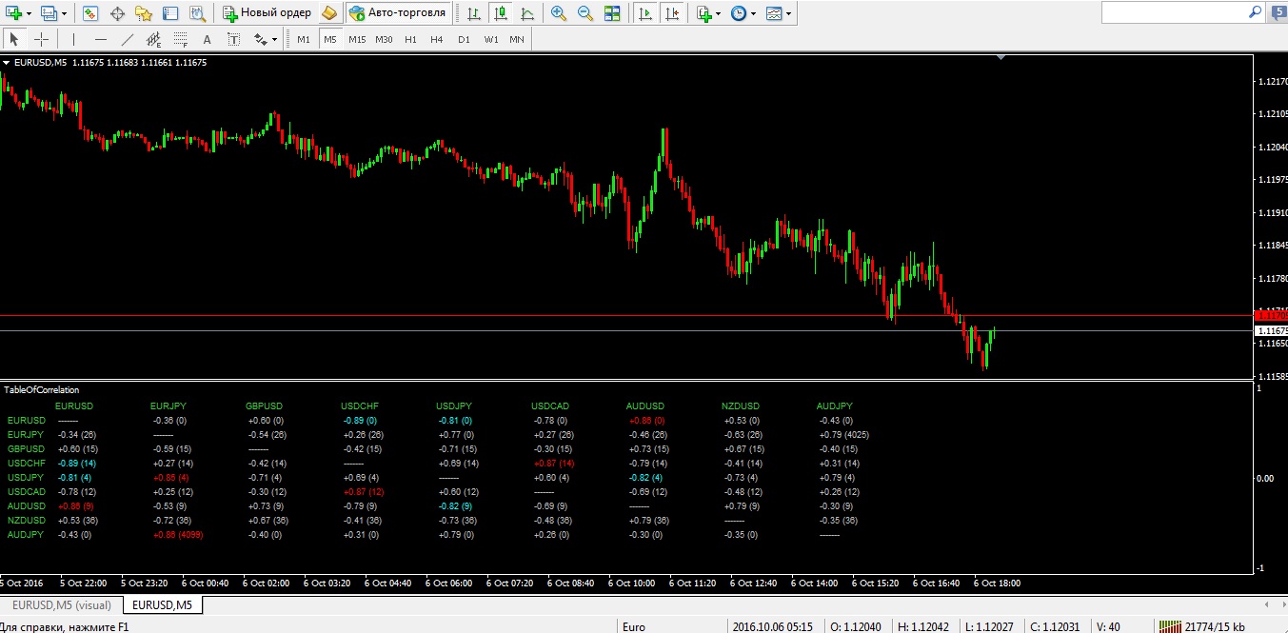Image resolution: width=1288 pixels, height=633 pixels.
Task: Click the Новый ордер button
Action: pos(267,13)
